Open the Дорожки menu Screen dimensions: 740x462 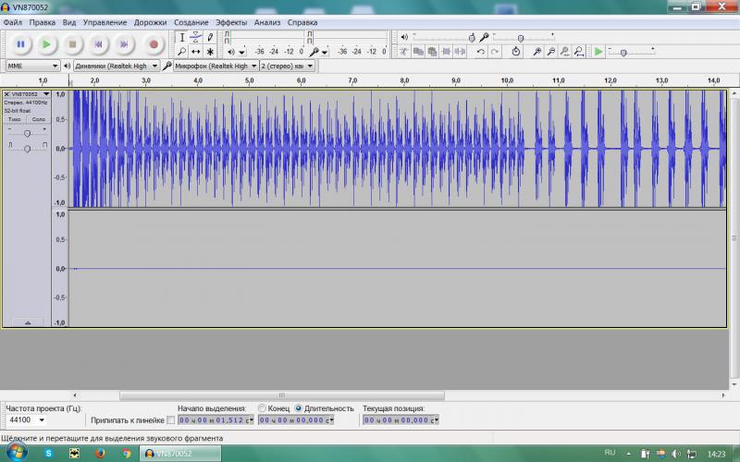(x=150, y=22)
